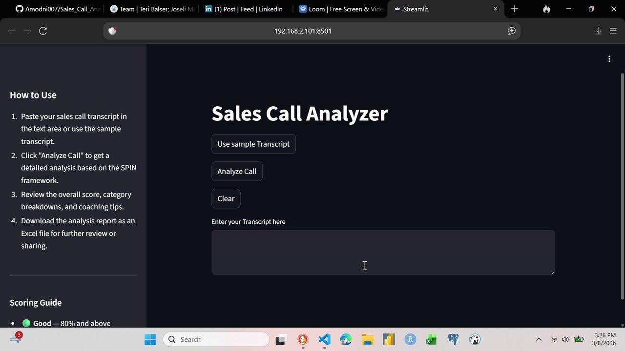
Task: Open PostgreSQL pgAdmin elephant icon
Action: 453,339
